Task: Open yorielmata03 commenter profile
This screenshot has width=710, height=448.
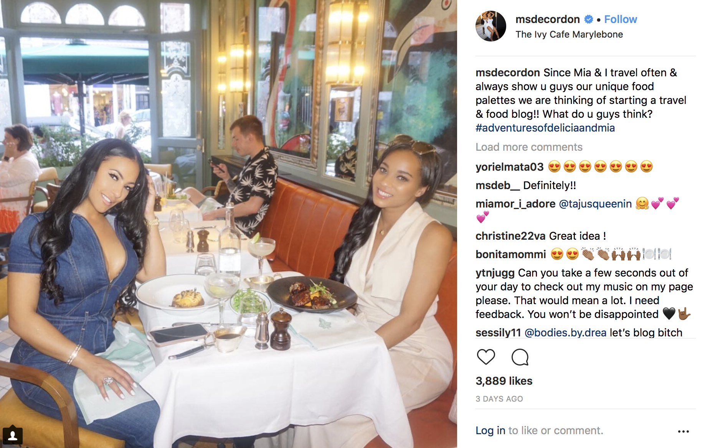Action: tap(509, 167)
